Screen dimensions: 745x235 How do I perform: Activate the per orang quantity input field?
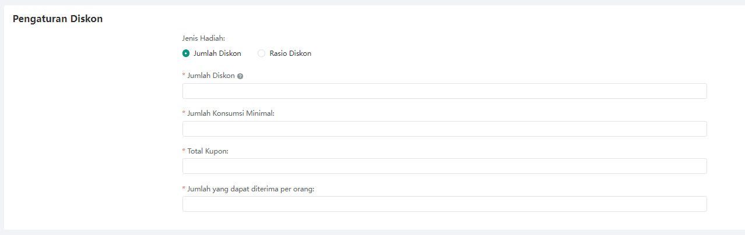pos(445,204)
